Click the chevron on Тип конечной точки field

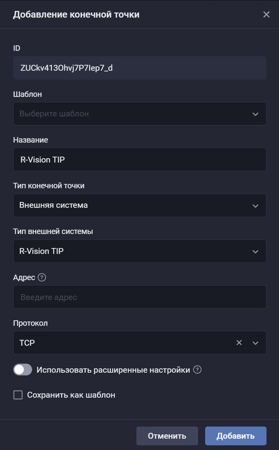click(255, 205)
